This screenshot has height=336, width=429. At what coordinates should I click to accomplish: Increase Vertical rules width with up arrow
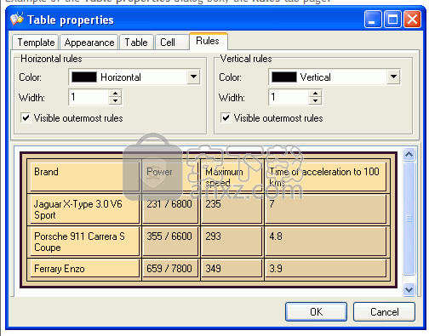click(x=315, y=94)
